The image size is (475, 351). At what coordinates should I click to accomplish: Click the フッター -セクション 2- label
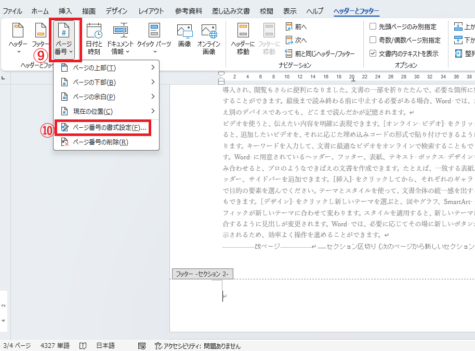202,274
